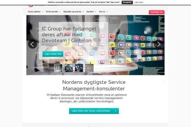Open the Læs mere cookie link
191x127 pixels.
point(139,2)
